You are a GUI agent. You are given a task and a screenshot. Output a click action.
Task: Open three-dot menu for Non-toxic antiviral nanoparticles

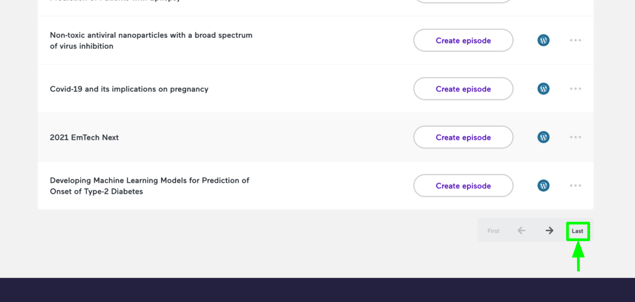coord(575,41)
